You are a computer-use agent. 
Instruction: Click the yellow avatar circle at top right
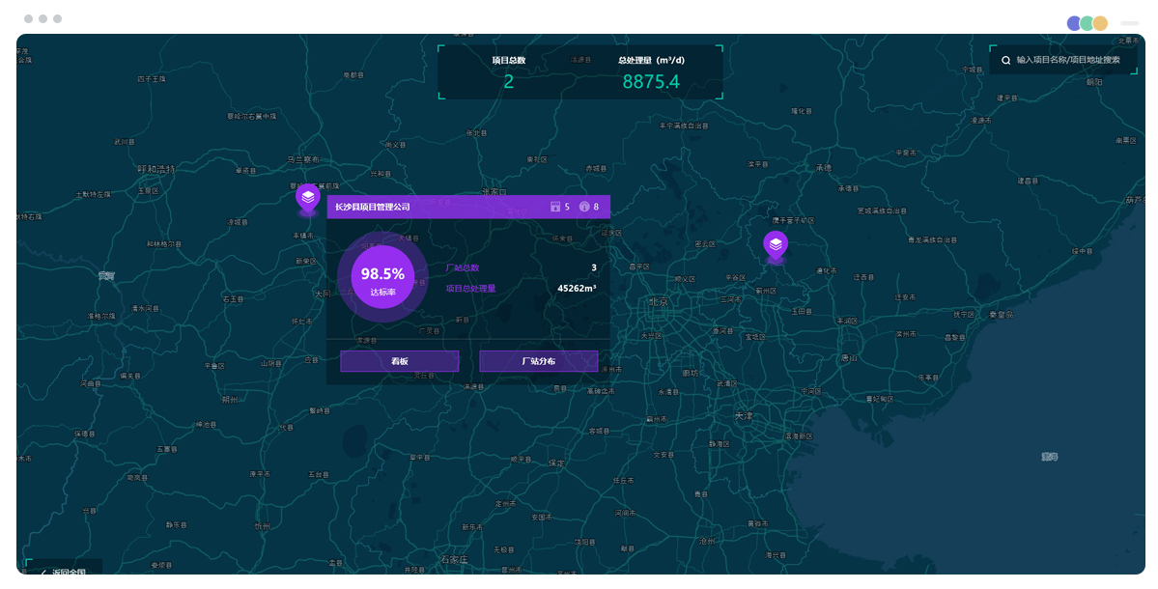point(1100,23)
